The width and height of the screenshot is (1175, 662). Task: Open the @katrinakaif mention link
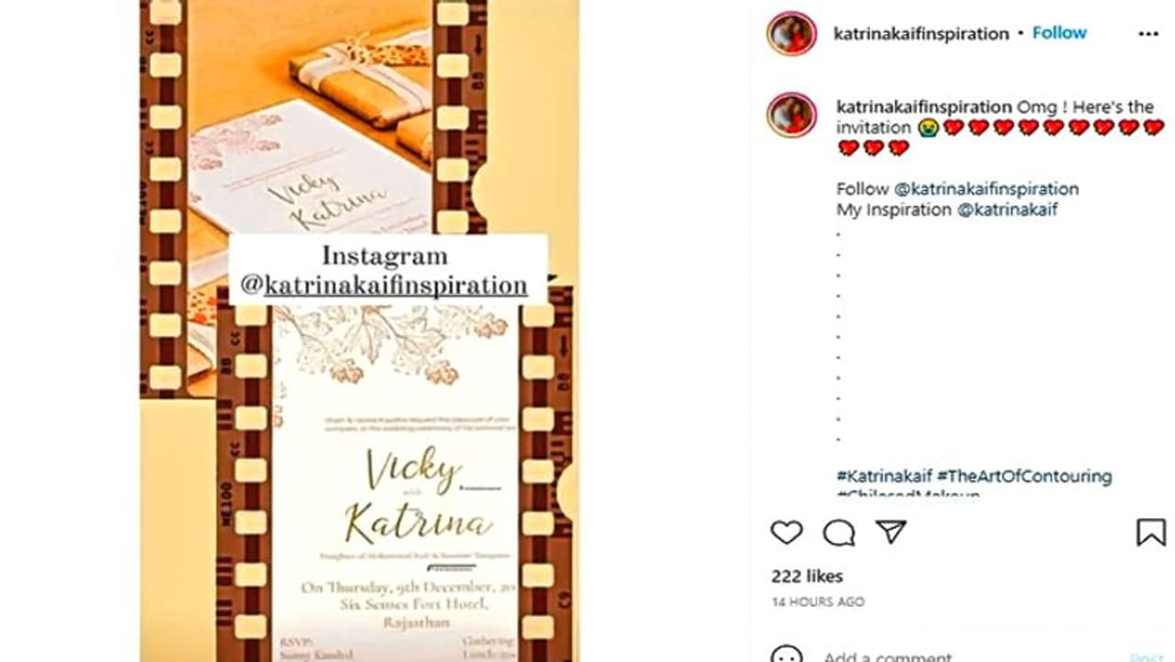[x=1007, y=210]
